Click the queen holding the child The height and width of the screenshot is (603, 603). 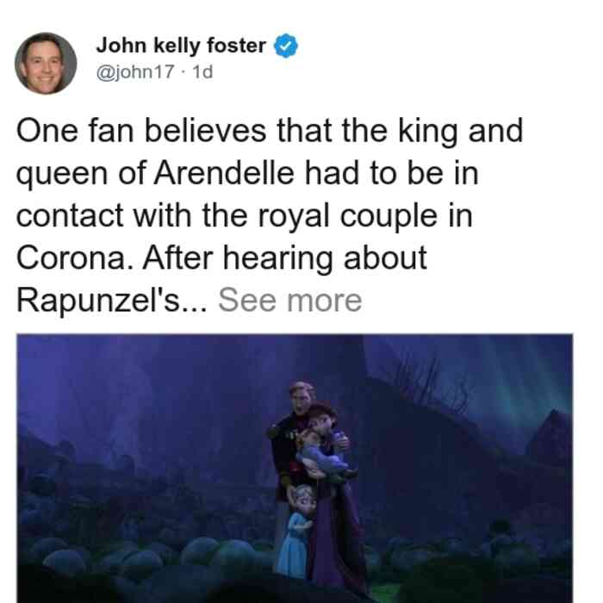coord(331,481)
